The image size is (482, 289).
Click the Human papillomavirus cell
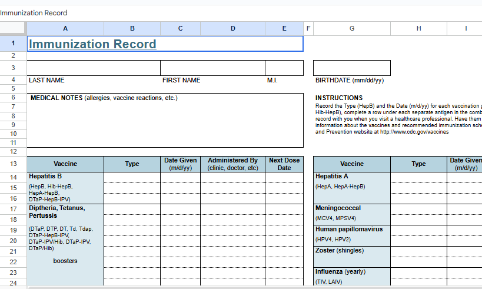(351, 234)
